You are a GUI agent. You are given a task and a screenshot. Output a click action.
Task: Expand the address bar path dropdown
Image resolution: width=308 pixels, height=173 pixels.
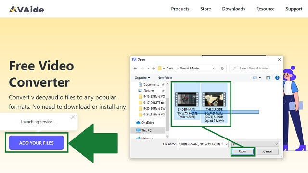pyautogui.click(x=214, y=69)
